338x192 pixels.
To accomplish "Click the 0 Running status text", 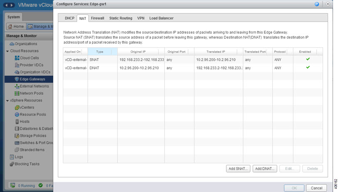I will [27, 185].
